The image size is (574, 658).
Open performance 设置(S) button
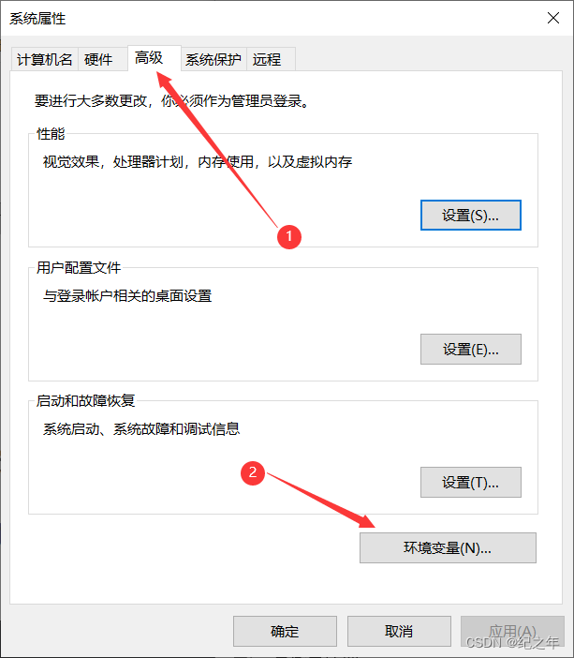click(x=471, y=216)
